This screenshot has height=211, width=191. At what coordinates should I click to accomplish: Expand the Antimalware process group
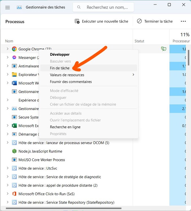8,66
